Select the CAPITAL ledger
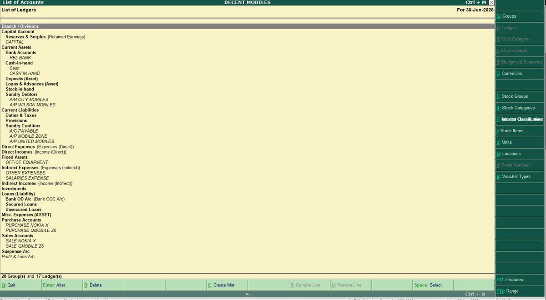Screen dimensions: 546x300 [x=15, y=42]
